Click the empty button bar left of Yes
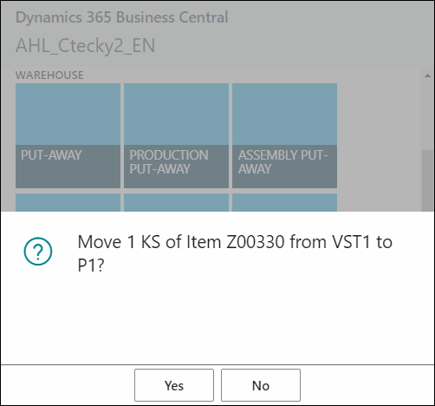 [68, 385]
